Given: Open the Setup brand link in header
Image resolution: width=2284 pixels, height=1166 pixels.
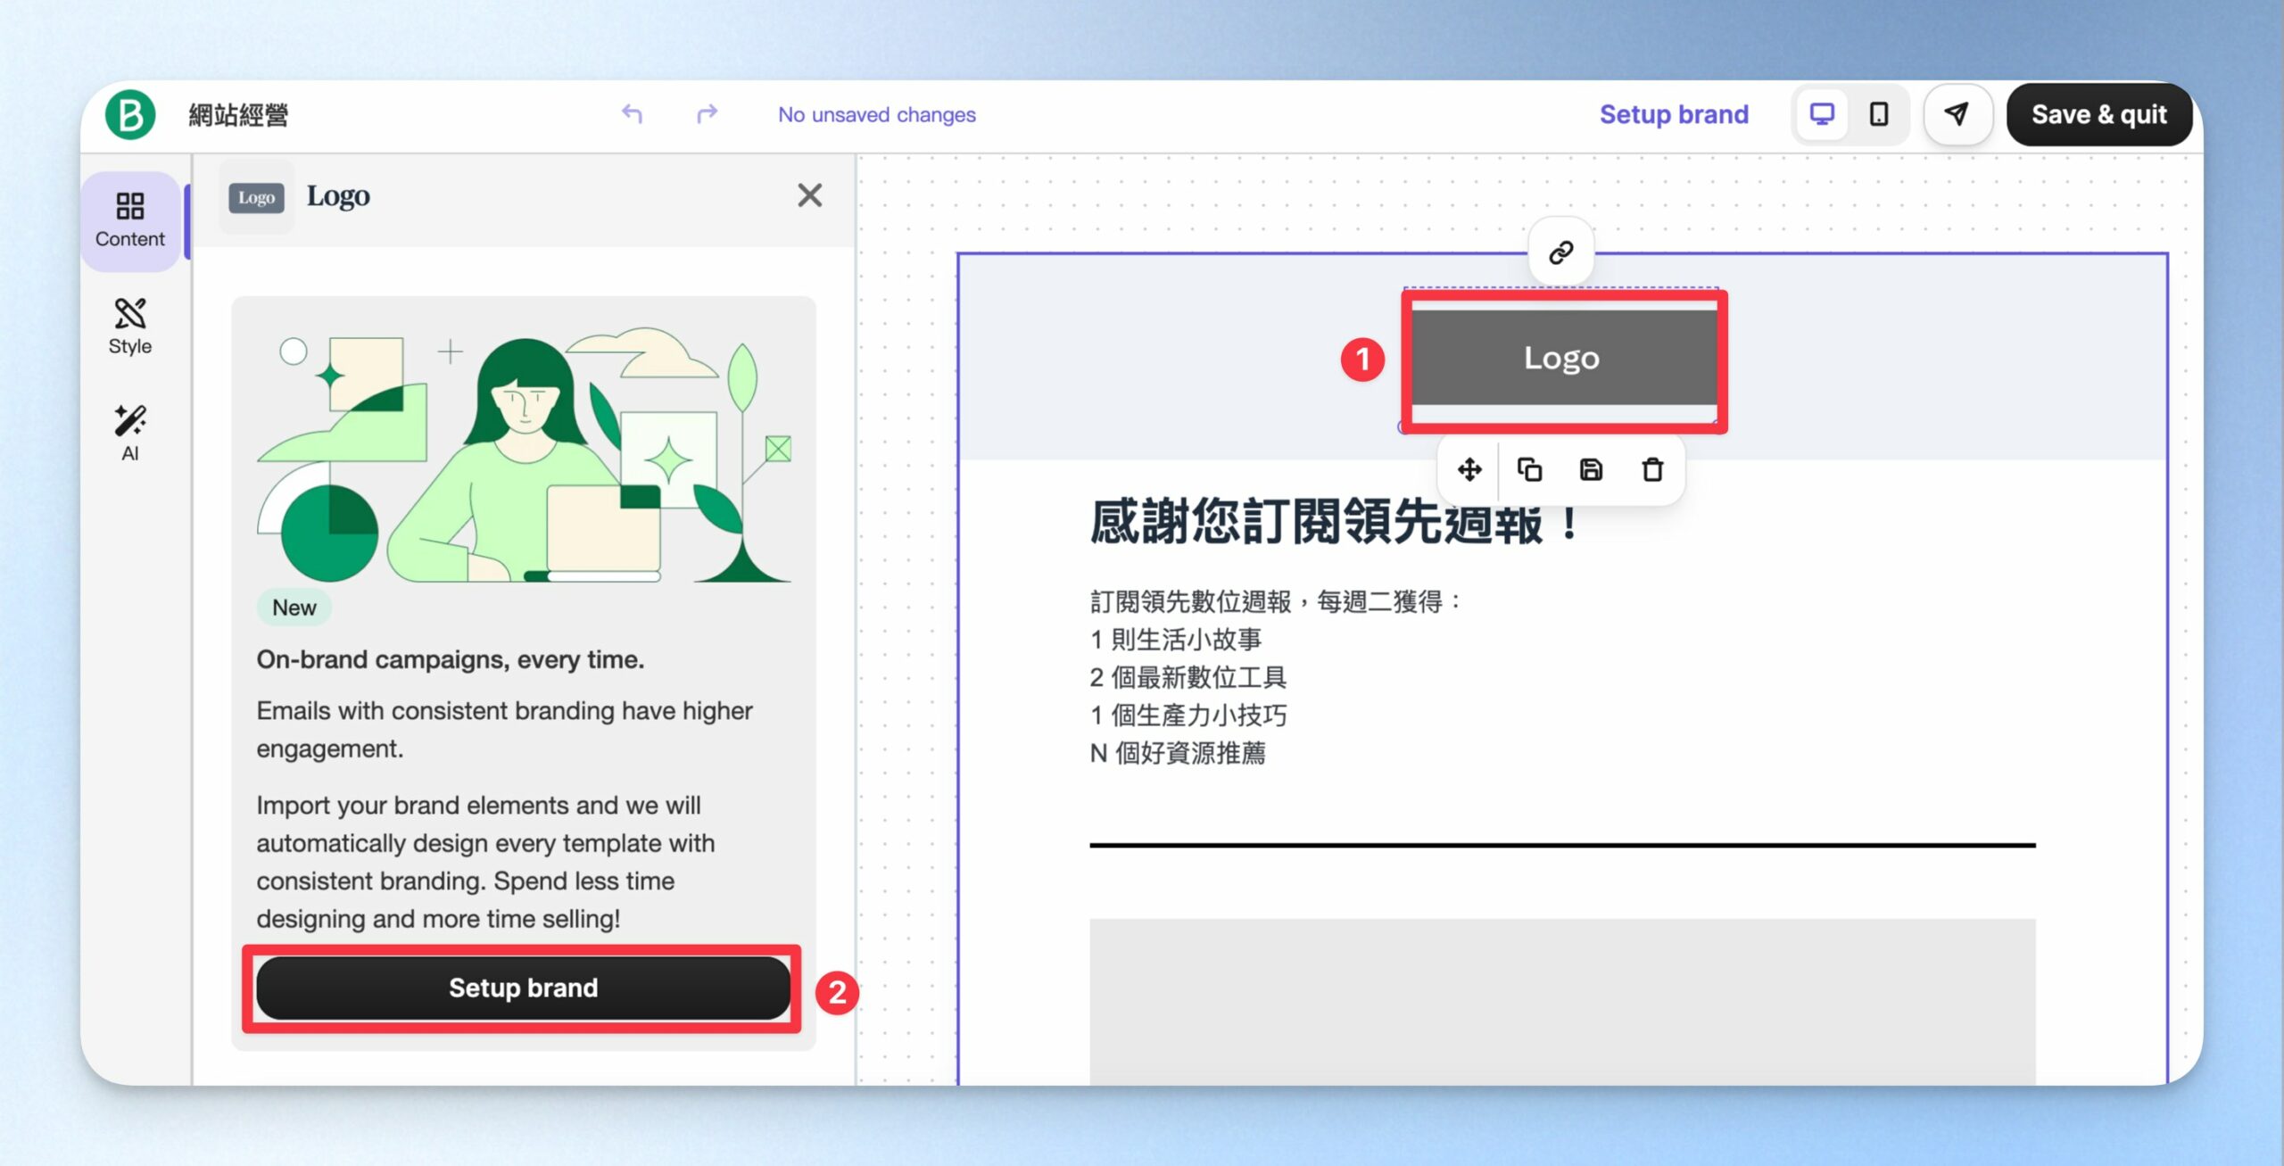Looking at the screenshot, I should (1674, 114).
